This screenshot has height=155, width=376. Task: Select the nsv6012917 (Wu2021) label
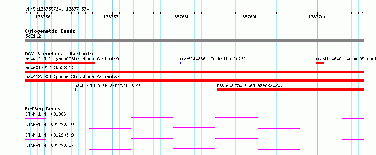click(49, 68)
